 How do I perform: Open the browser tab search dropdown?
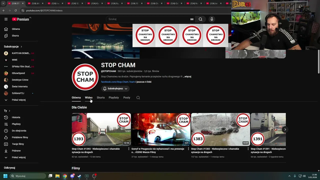tap(3, 3)
